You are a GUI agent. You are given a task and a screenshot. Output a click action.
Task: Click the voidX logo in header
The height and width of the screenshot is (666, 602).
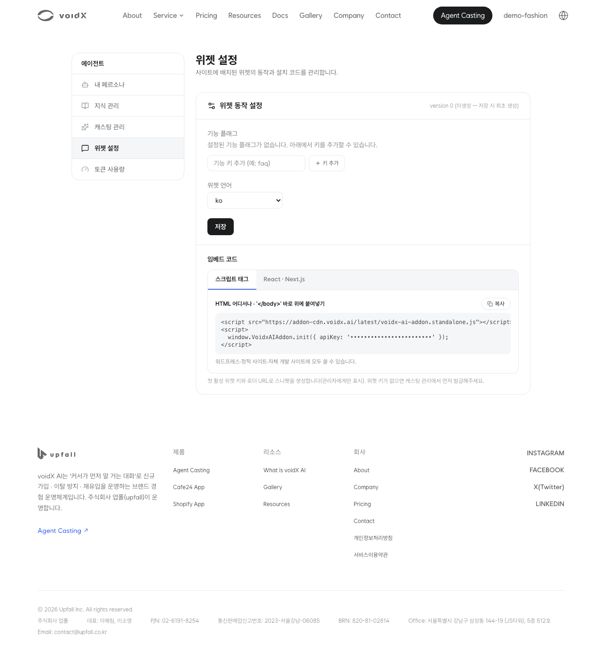coord(62,16)
